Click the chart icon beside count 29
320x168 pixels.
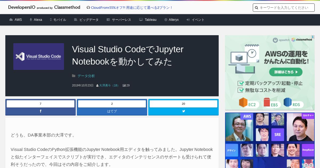(x=124, y=86)
